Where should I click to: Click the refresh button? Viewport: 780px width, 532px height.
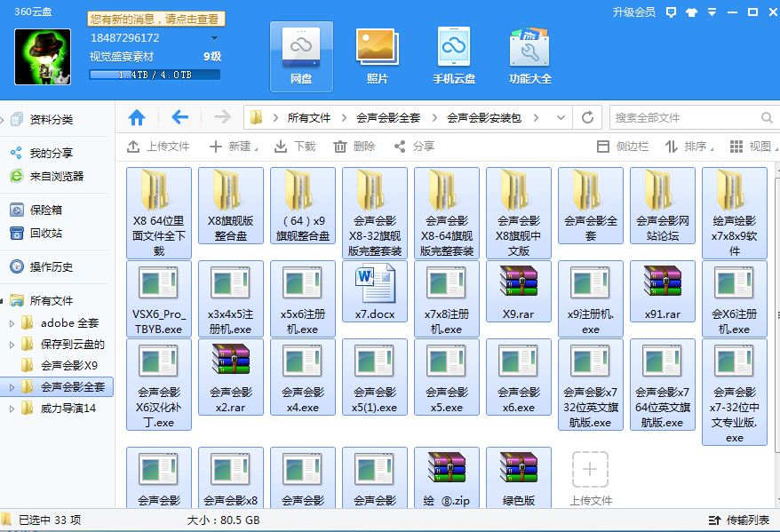tap(587, 117)
